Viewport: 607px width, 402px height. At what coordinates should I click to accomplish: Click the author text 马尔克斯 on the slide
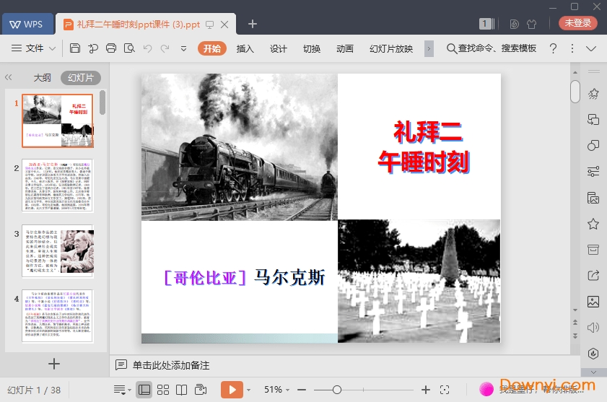coord(289,277)
